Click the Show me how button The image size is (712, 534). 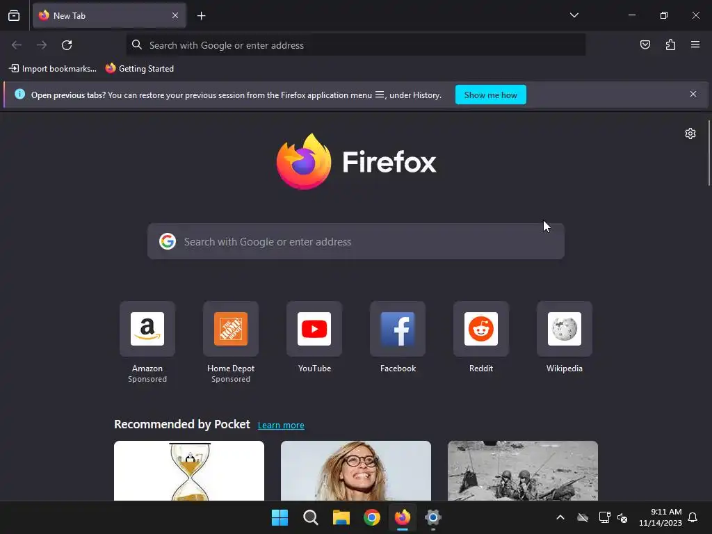(490, 95)
